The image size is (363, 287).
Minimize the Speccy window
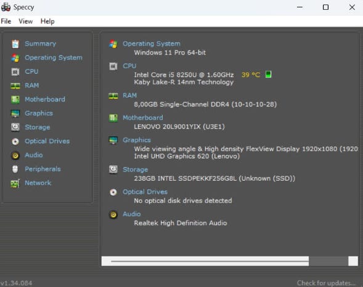coord(300,7)
